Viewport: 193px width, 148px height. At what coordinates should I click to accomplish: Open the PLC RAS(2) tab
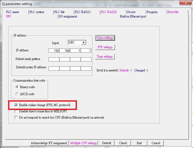point(113,12)
